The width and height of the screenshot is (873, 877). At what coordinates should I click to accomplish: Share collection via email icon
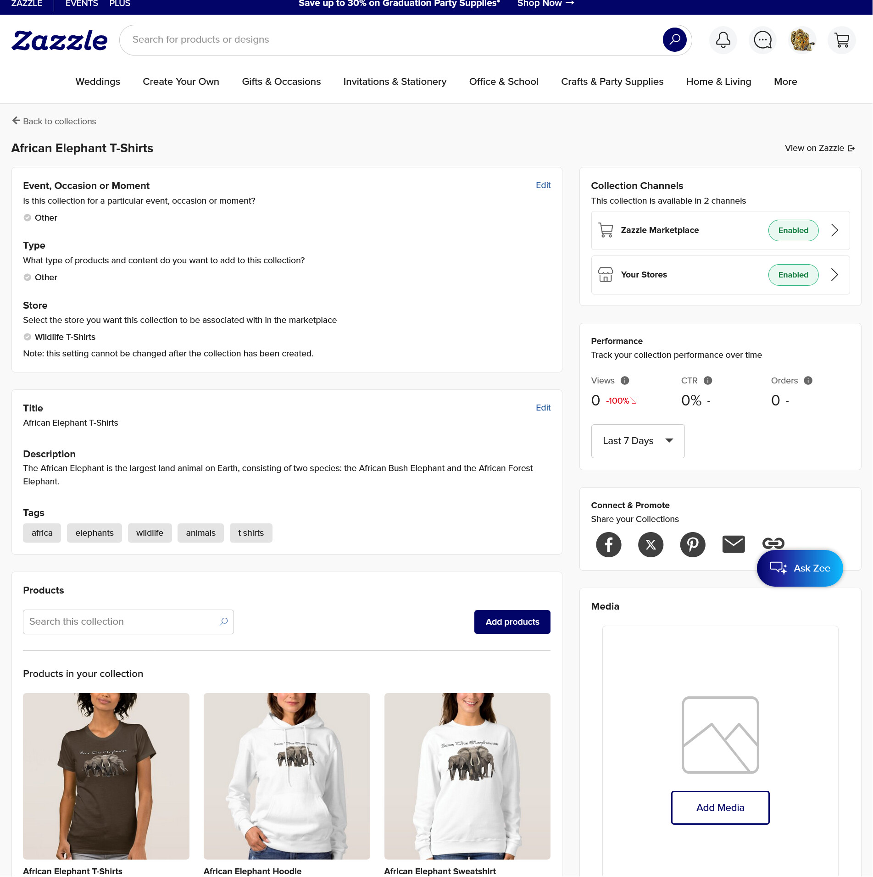click(734, 544)
